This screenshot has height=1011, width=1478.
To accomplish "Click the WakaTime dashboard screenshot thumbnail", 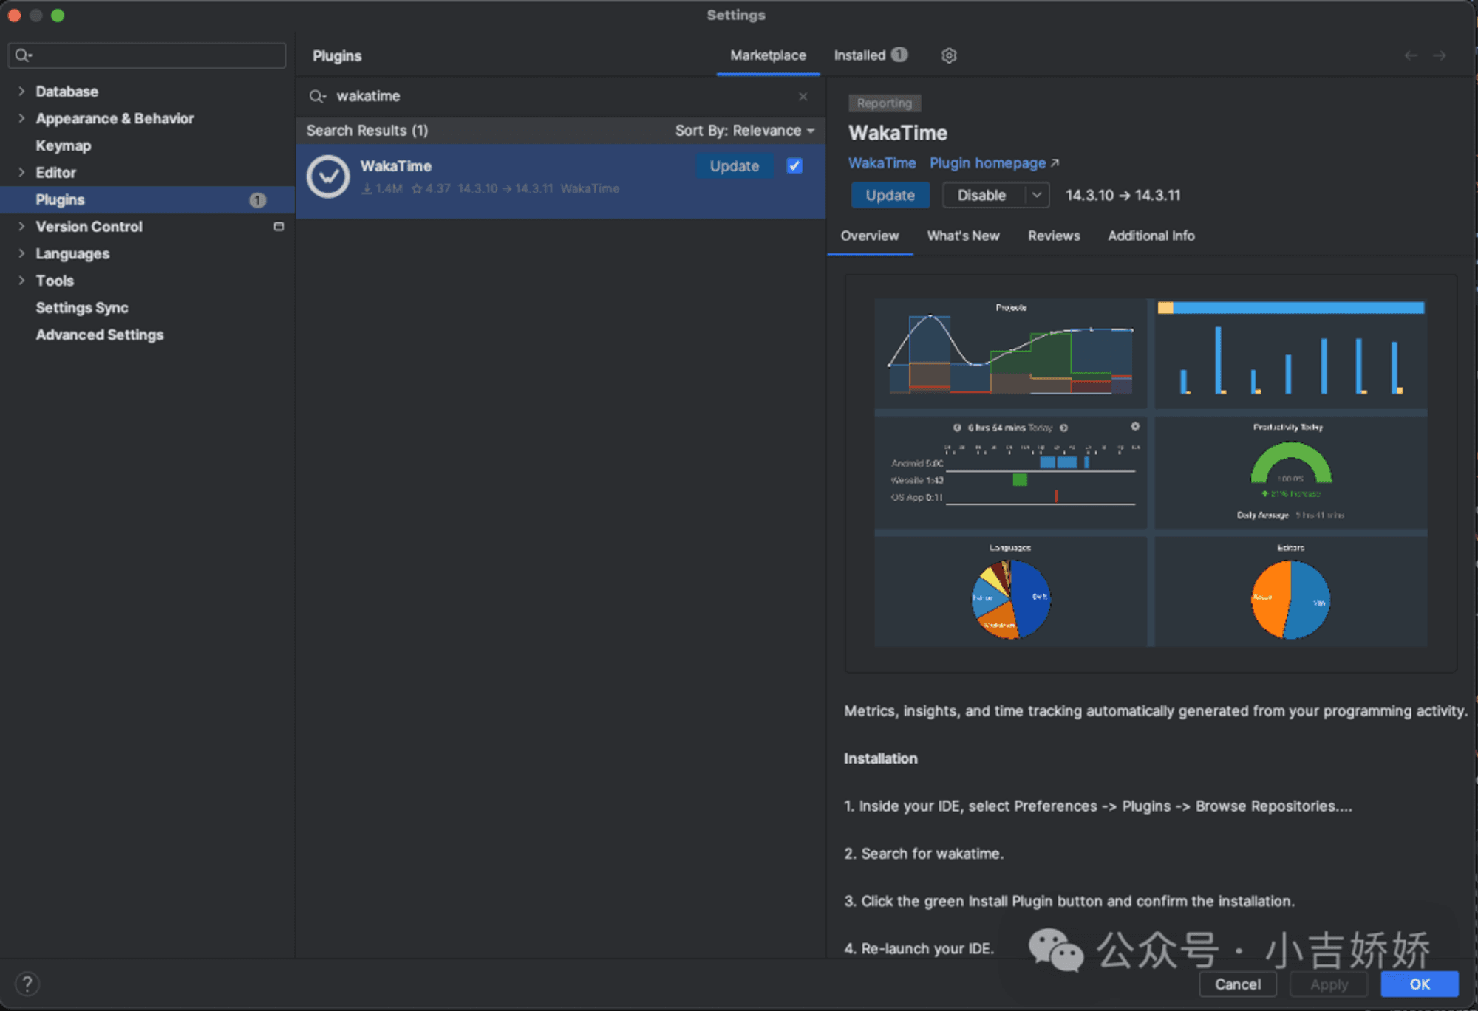I will point(1151,473).
